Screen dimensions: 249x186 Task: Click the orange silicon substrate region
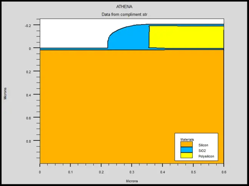click(132, 106)
